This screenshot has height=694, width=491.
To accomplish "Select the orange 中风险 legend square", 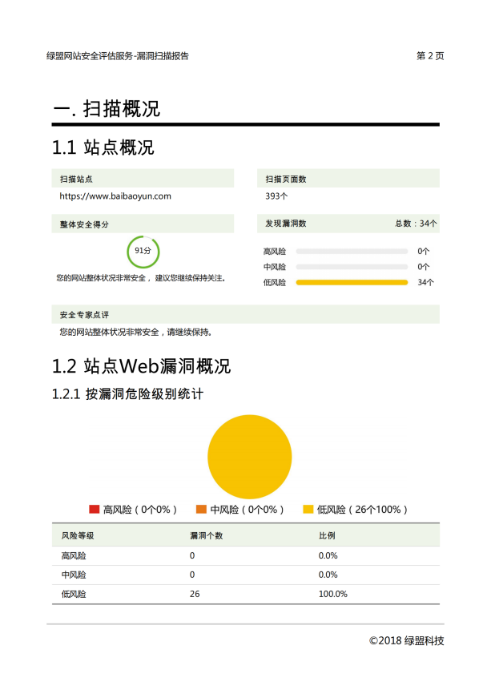I will [x=201, y=510].
